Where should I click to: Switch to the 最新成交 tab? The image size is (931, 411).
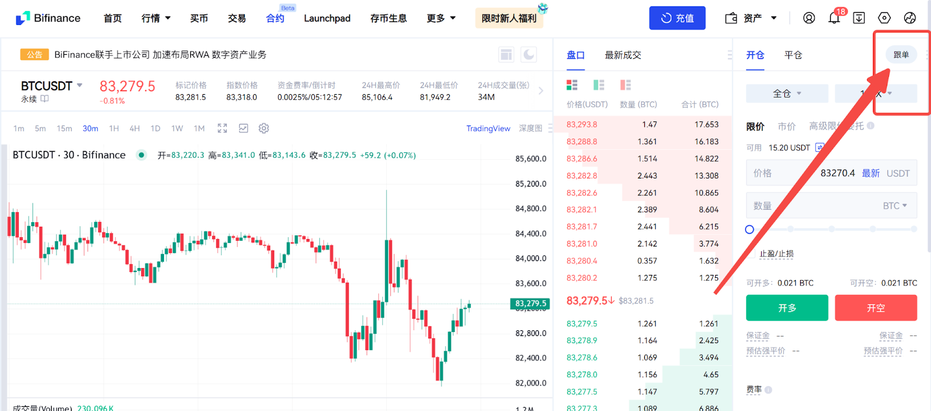(623, 55)
